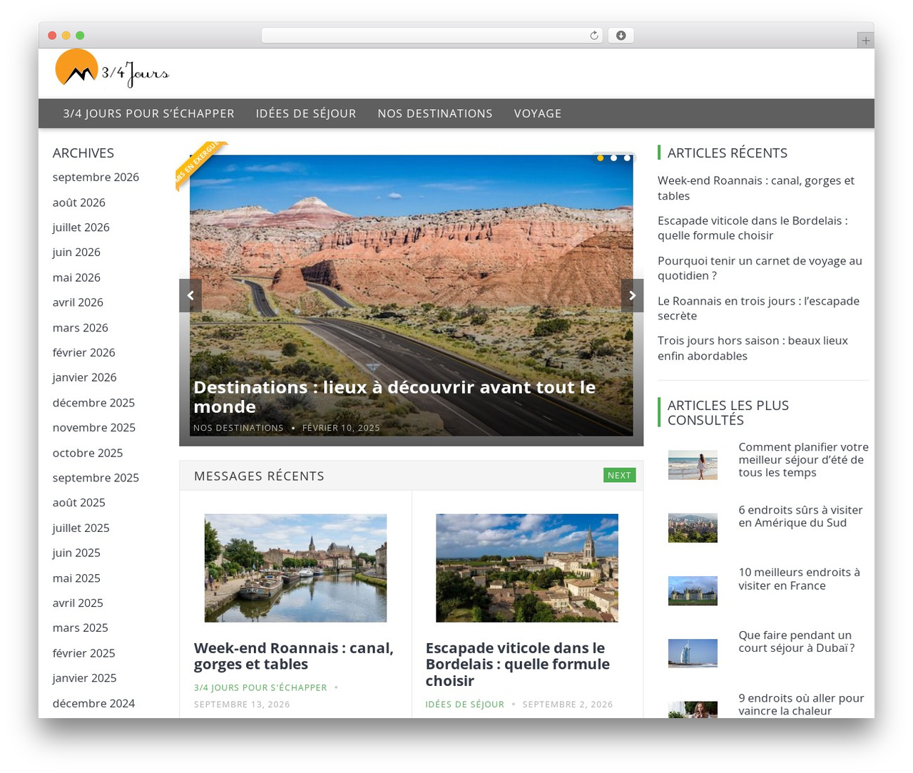Open article 10 meilleurs endroits en France
This screenshot has width=913, height=773.
click(799, 579)
